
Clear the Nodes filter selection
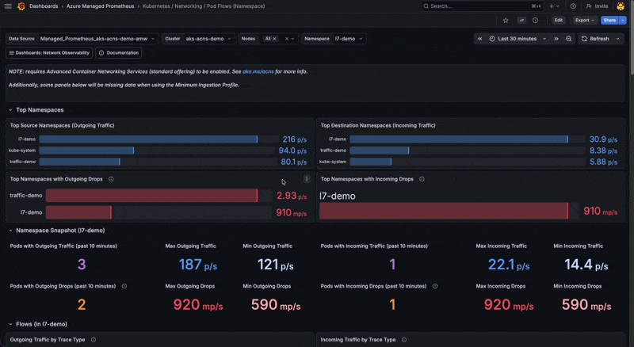click(x=287, y=39)
